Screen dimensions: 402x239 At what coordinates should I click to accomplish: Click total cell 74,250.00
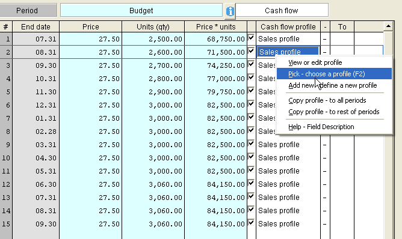[215, 65]
